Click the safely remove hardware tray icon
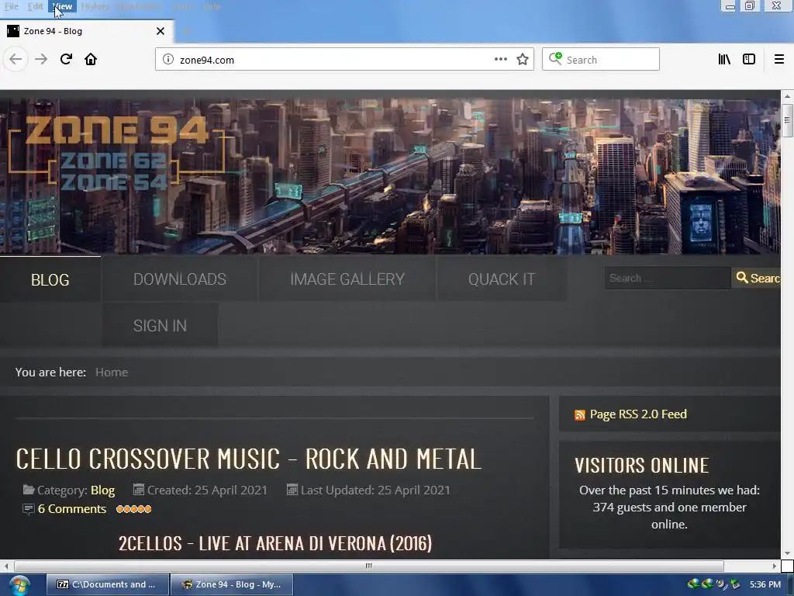The height and width of the screenshot is (596, 794). (735, 584)
